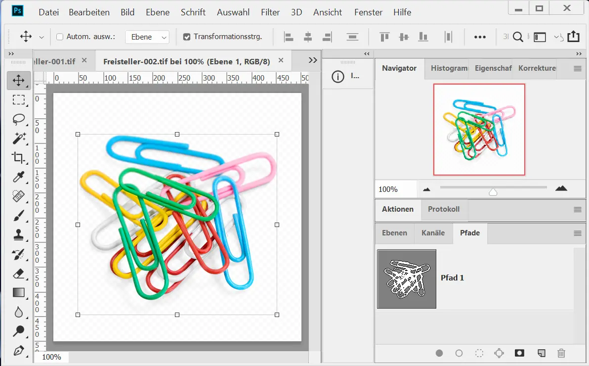Select the Pfad 1 thumbnail
589x366 pixels.
click(407, 279)
